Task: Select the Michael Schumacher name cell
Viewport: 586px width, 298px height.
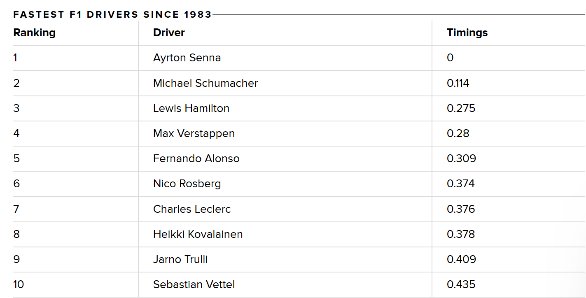Action: [x=205, y=83]
